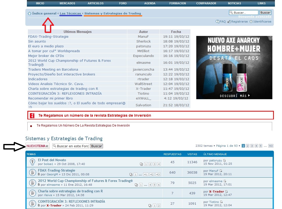Click the ad info icon on AXE banner
Viewport: 282px width, 209px height.
click(270, 38)
